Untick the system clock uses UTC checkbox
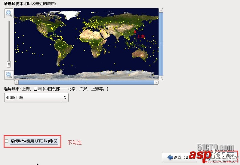 pyautogui.click(x=7, y=141)
